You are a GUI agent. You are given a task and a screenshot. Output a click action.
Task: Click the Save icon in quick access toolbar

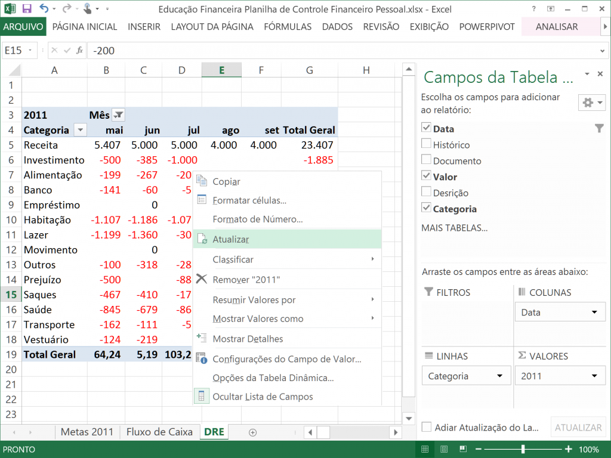point(26,8)
